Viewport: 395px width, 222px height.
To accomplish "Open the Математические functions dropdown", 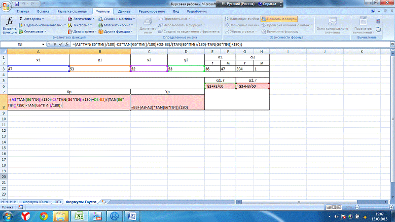I will tap(118, 24).
